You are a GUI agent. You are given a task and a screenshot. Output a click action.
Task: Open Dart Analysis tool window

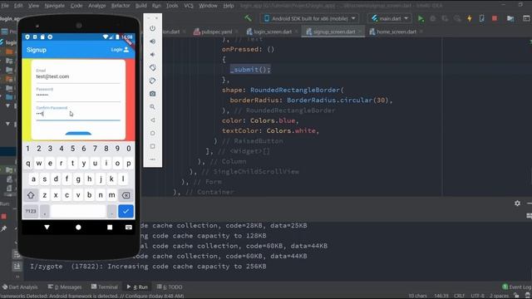click(x=20, y=287)
